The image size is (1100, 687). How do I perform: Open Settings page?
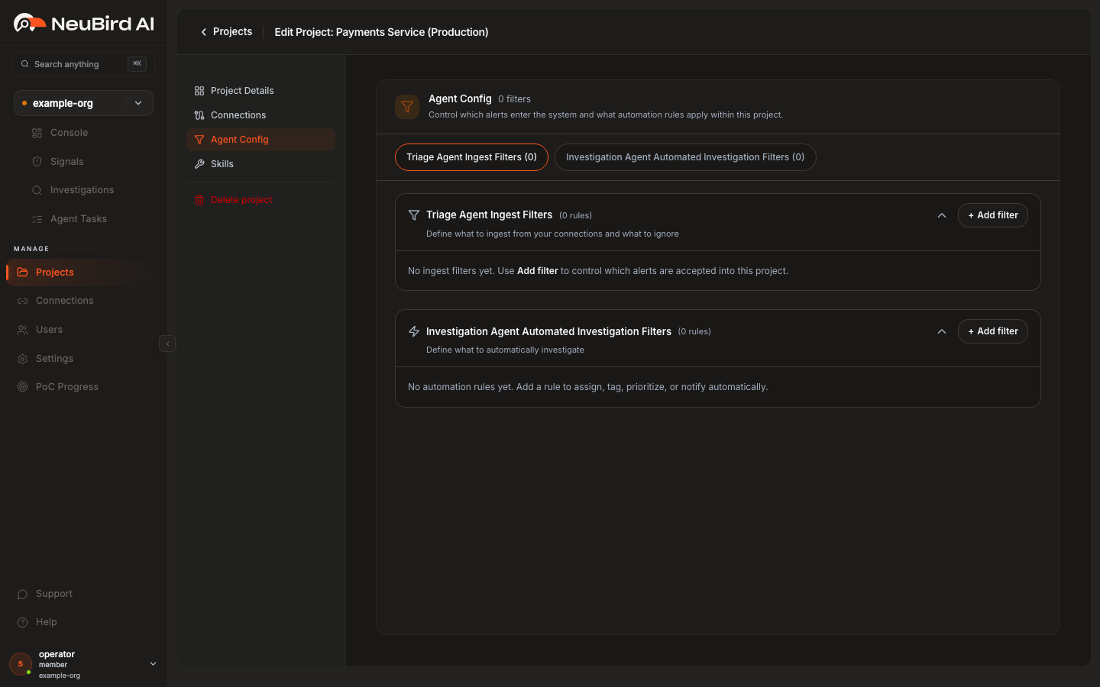(55, 359)
